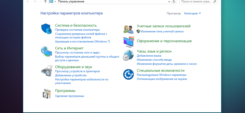Viewport: 245px width, 113px height.
Task: Open the Clock, Language and Region icon
Action: [x=128, y=55]
